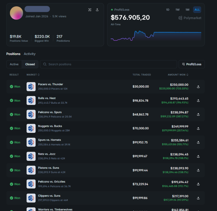Switch to Active positions
This screenshot has width=217, height=211.
[14, 64]
